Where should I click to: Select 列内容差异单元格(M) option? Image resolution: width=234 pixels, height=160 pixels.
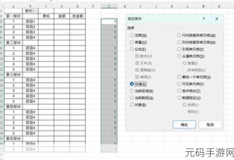pos(197,42)
